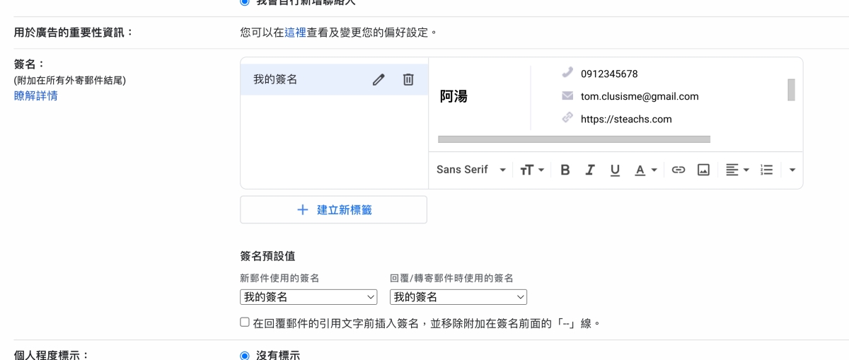Toggle italic formatting in signature editor
This screenshot has height=360, width=849.
pyautogui.click(x=589, y=170)
